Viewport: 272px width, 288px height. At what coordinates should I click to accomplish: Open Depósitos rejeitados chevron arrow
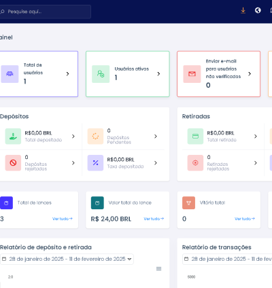click(73, 163)
